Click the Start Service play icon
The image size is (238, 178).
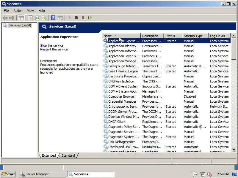pyautogui.click(x=70, y=18)
